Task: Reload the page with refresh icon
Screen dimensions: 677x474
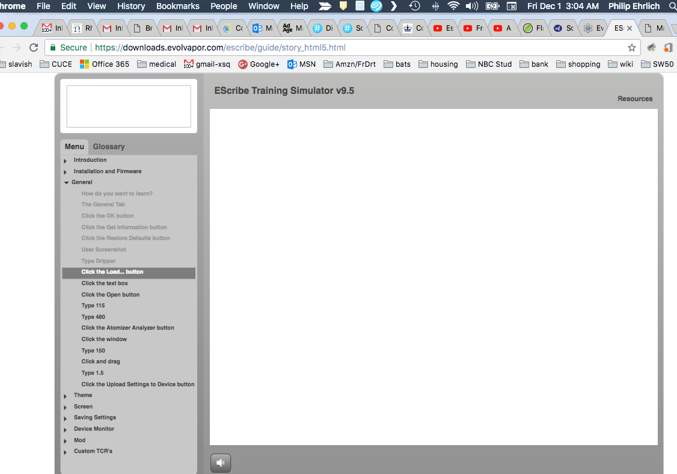Action: [34, 48]
